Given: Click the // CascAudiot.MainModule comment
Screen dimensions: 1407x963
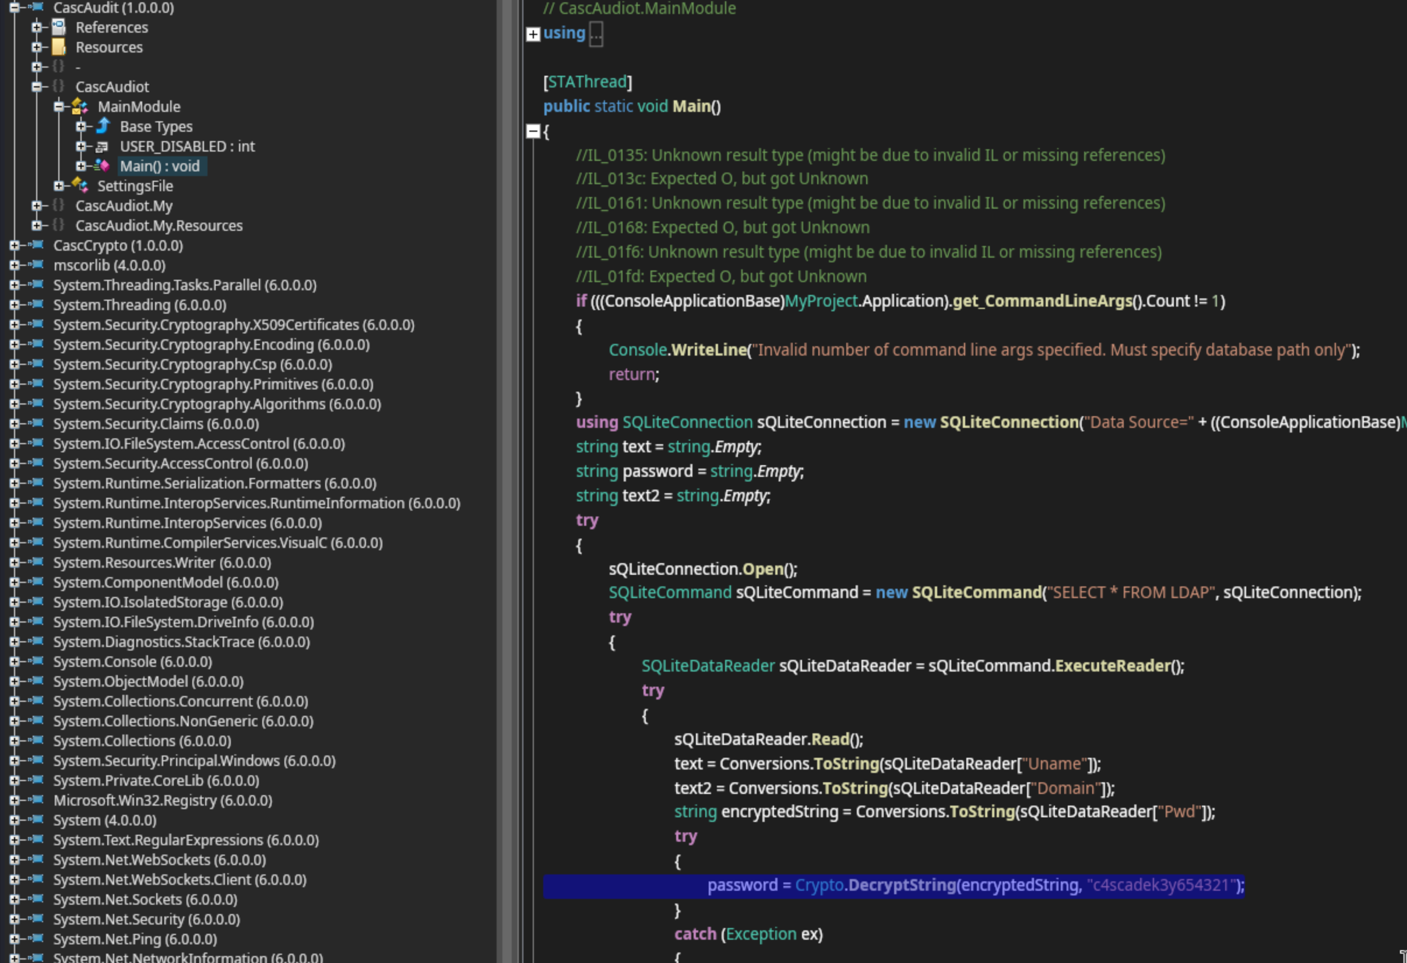Looking at the screenshot, I should point(639,9).
